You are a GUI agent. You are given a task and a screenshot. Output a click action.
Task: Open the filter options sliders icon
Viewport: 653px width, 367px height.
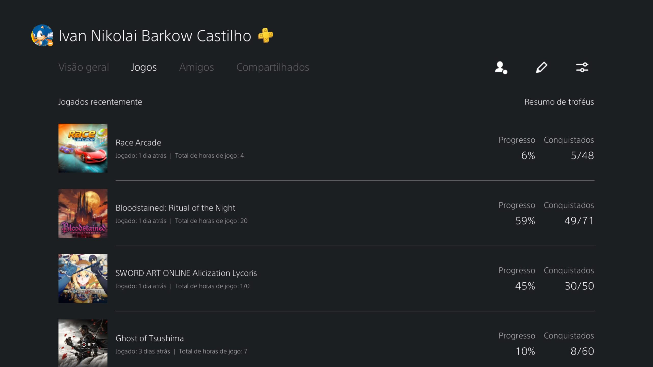[x=582, y=68]
